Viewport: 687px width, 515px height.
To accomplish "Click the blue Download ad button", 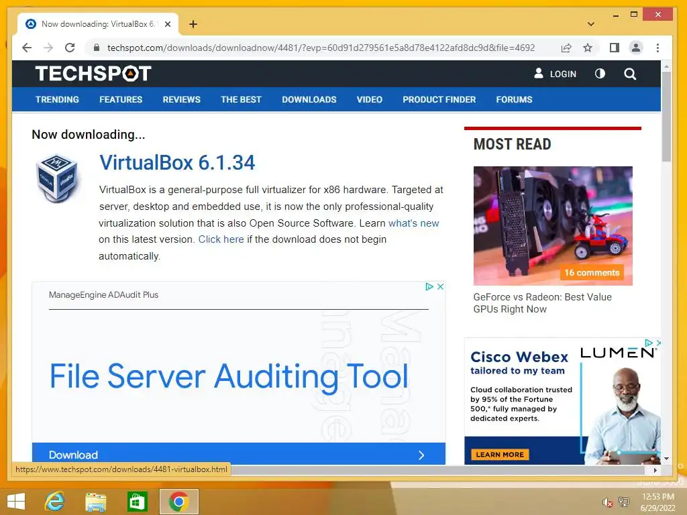I will 239,454.
